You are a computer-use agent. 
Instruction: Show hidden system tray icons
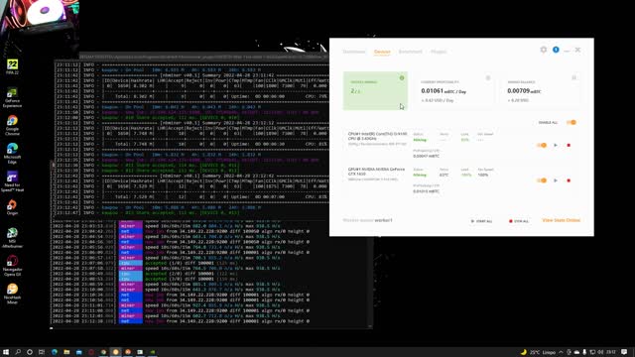tap(561, 352)
